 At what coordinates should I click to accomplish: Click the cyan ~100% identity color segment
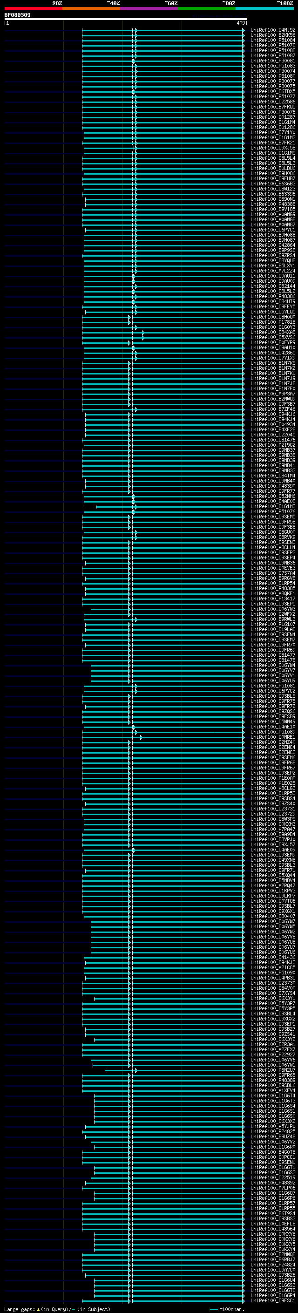click(x=265, y=8)
